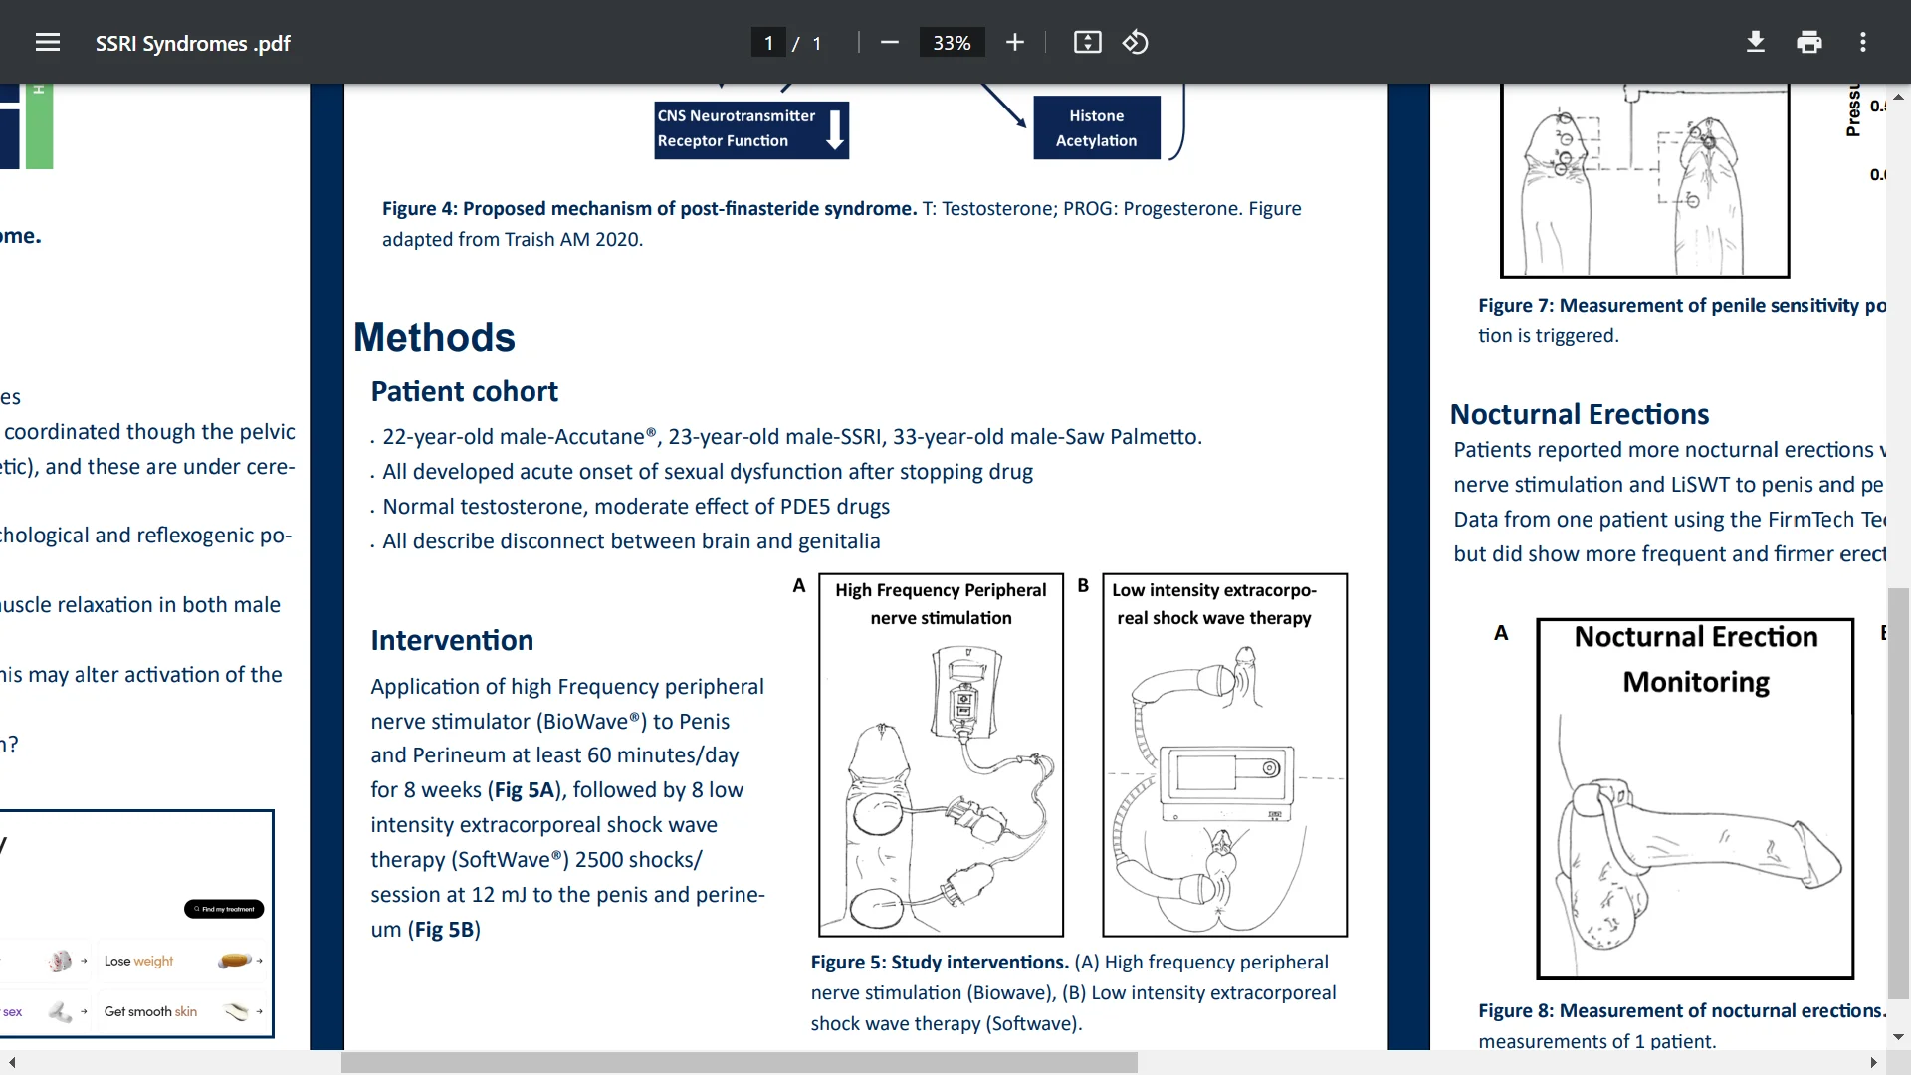Open the sidebar menu (hamburger icon)

48,42
